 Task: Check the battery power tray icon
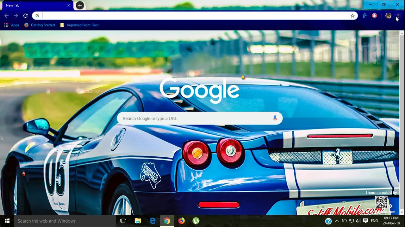click(344, 221)
